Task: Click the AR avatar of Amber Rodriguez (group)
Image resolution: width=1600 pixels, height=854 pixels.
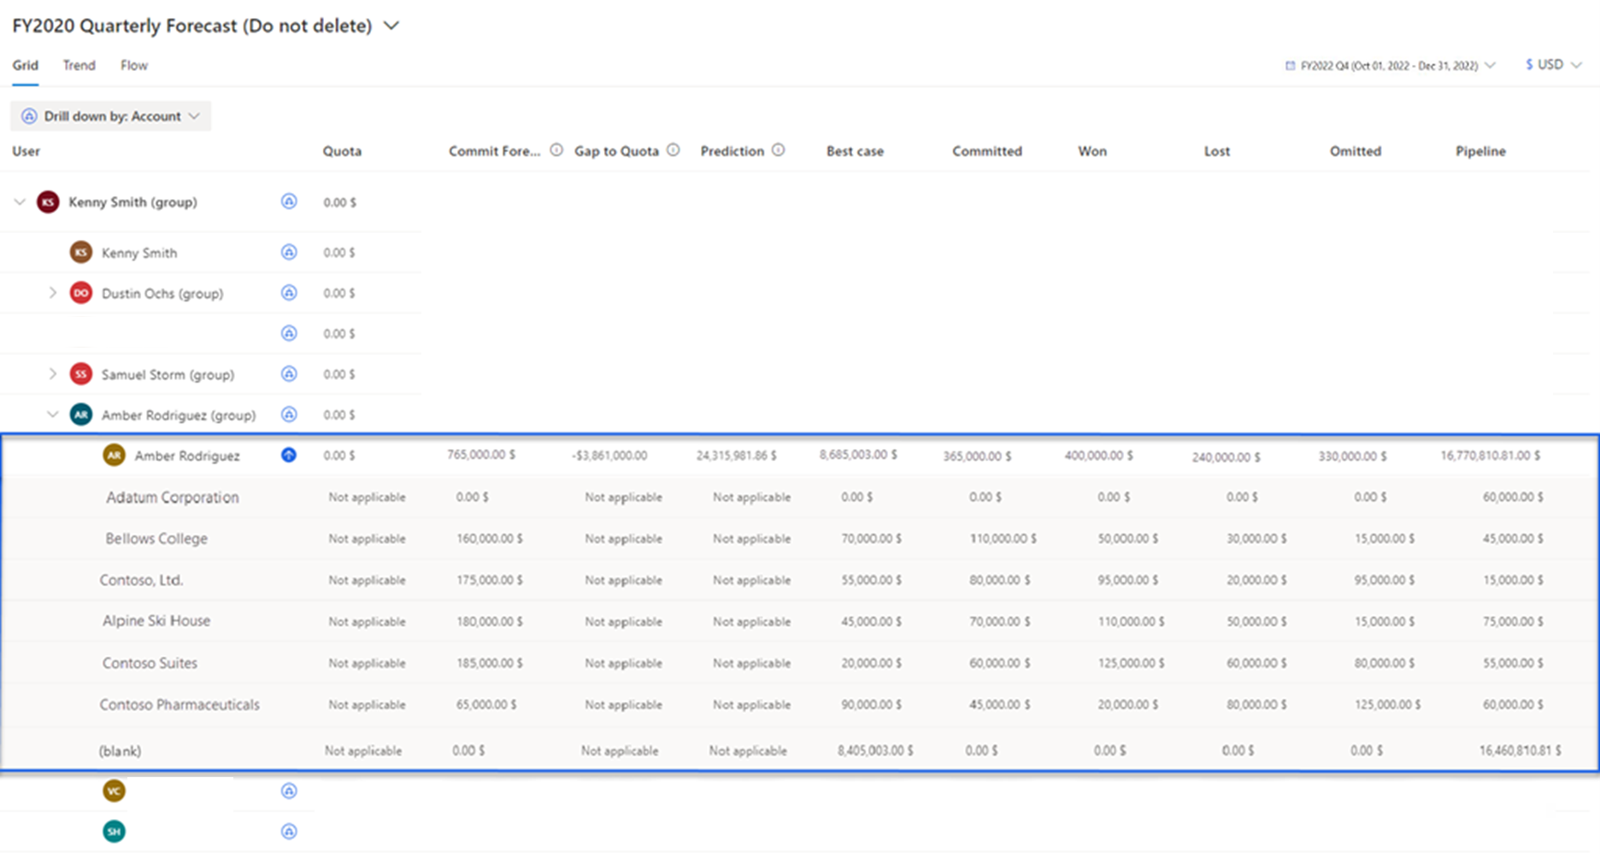Action: tap(81, 415)
